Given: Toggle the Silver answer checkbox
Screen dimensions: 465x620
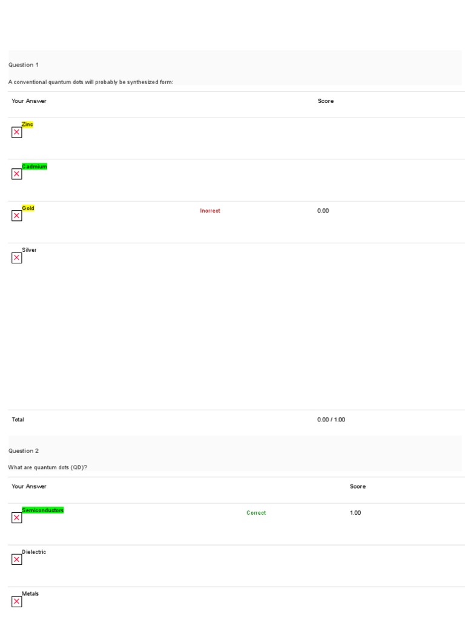Looking at the screenshot, I should [x=16, y=258].
